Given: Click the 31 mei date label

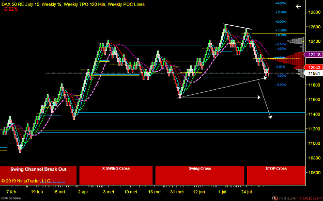Looking at the screenshot, I should pyautogui.click(x=177, y=192).
